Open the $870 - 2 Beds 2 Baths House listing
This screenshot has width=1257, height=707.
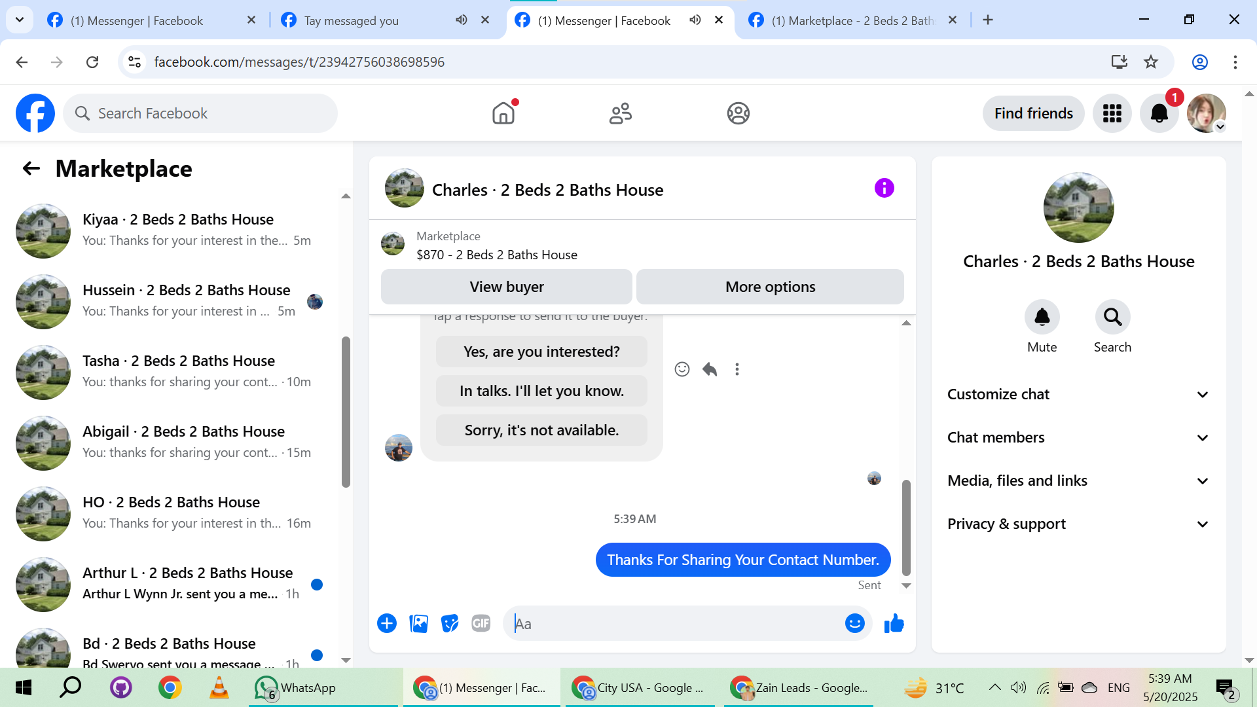497,255
